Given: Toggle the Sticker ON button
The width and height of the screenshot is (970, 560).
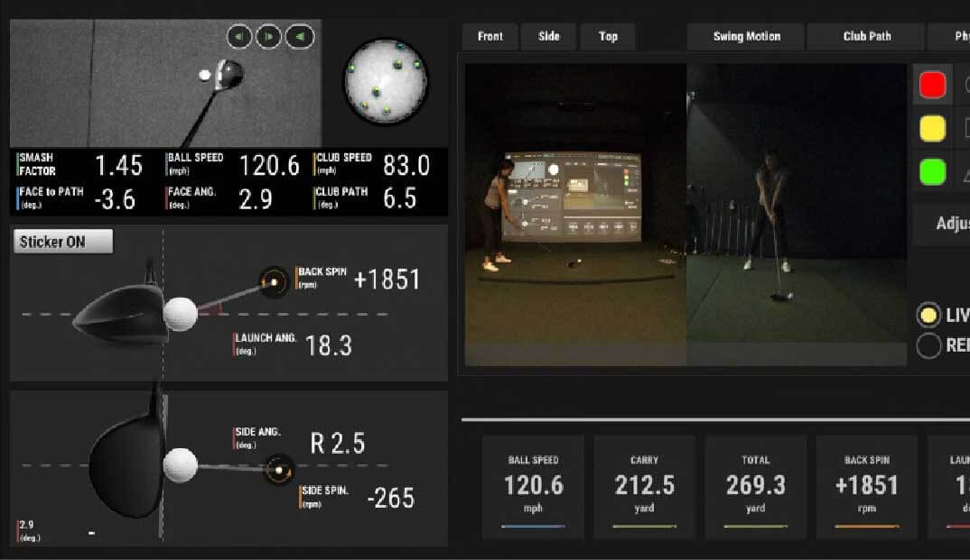Looking at the screenshot, I should [63, 242].
